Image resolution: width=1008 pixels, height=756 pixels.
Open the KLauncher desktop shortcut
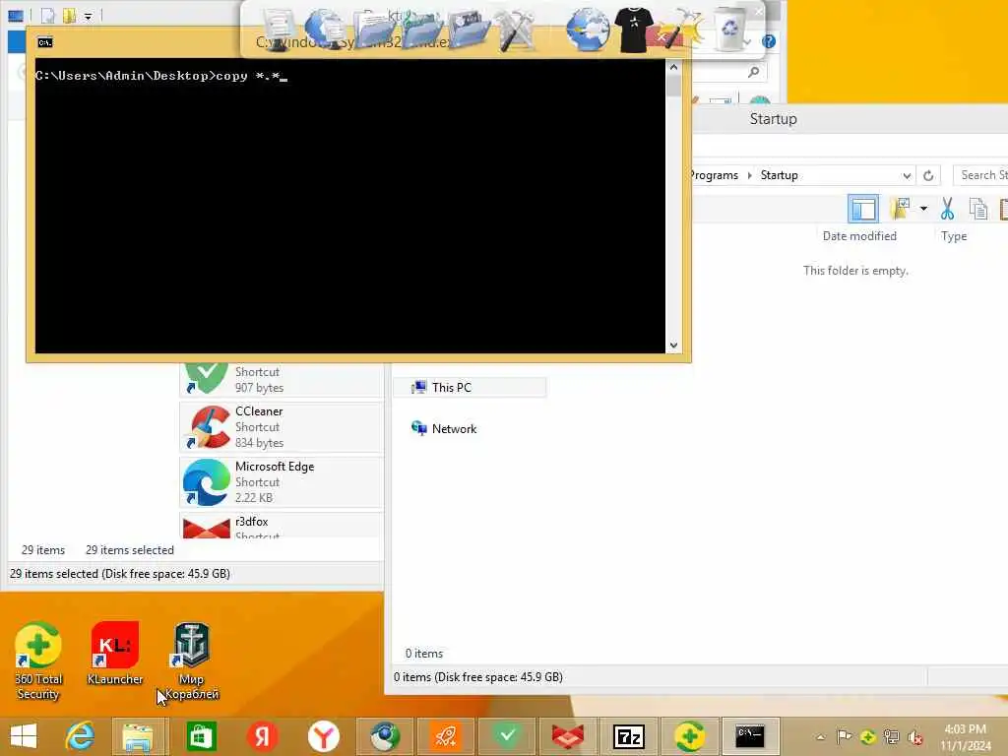114,654
